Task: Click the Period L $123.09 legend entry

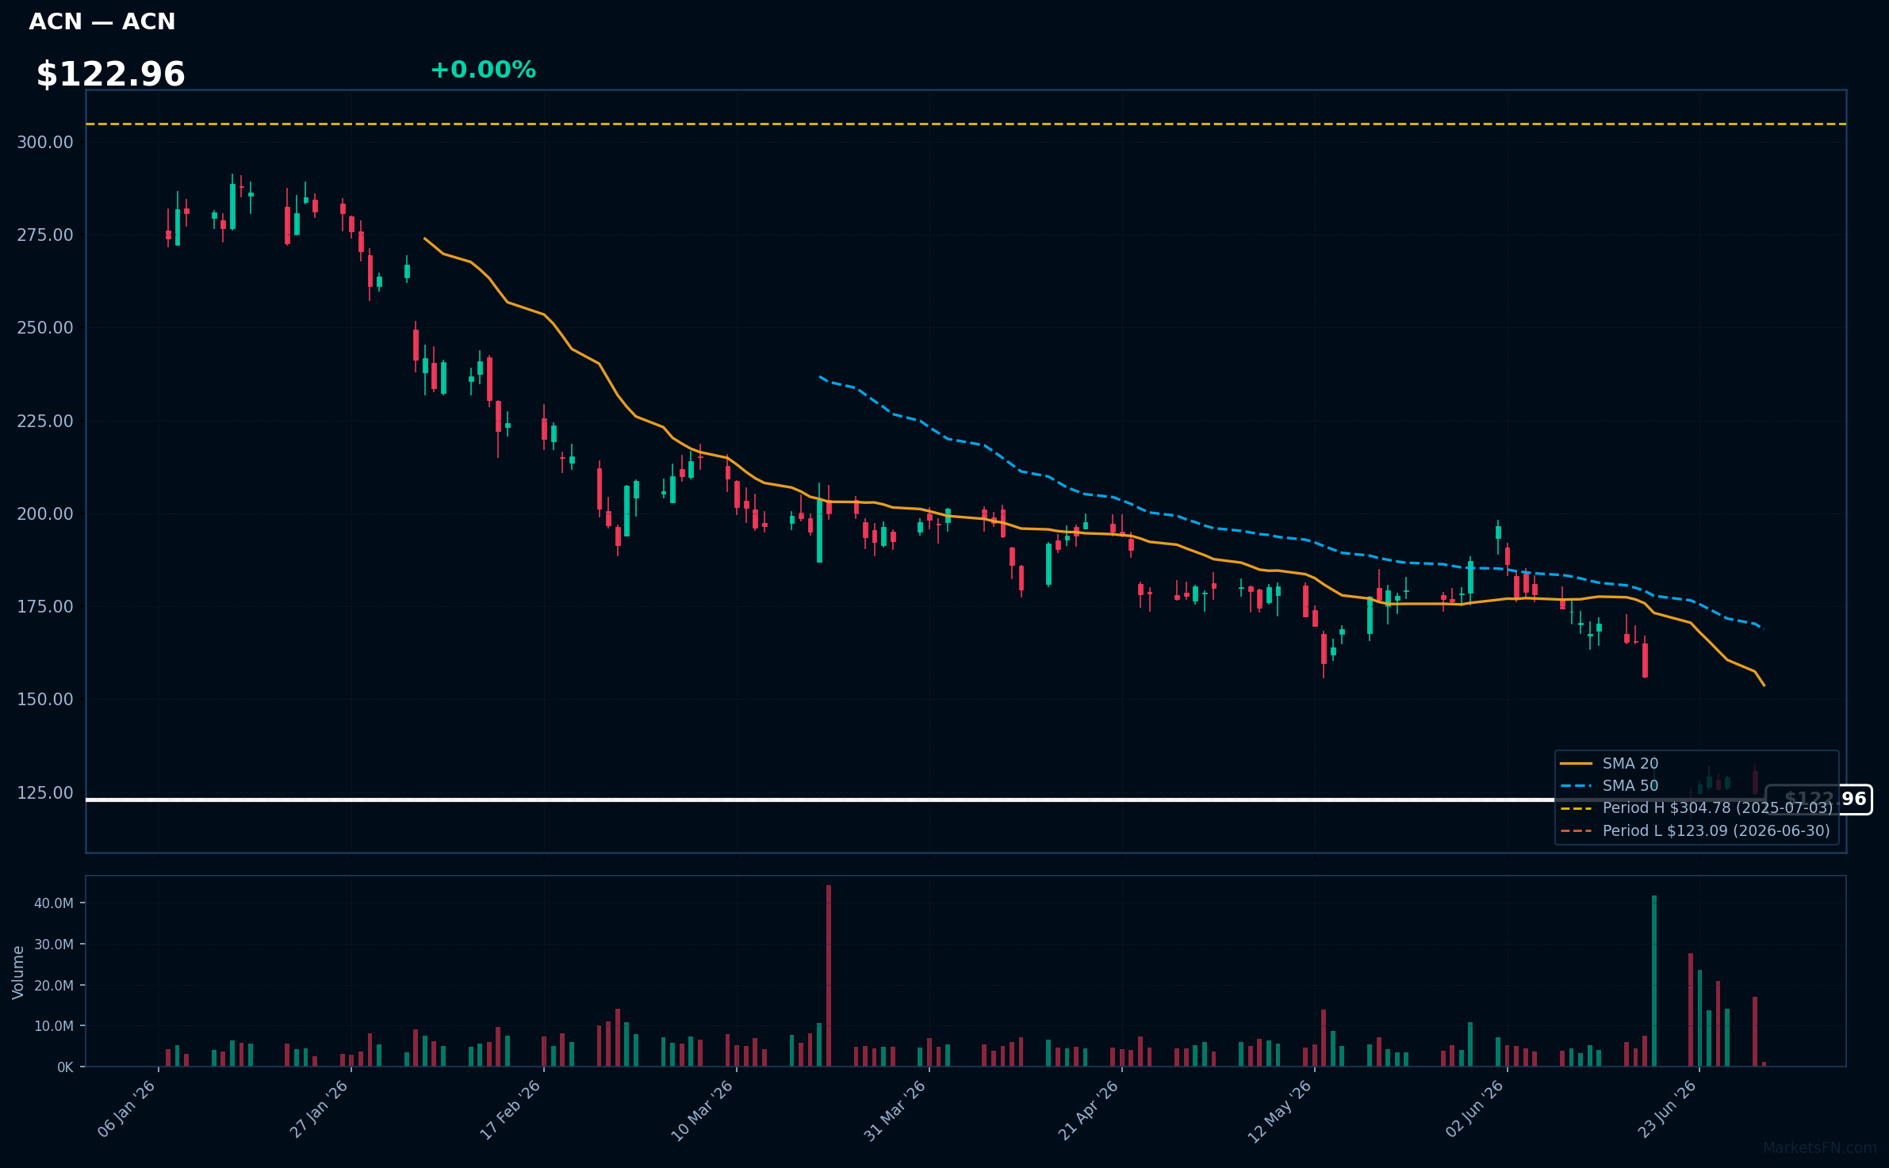Action: pyautogui.click(x=1695, y=831)
